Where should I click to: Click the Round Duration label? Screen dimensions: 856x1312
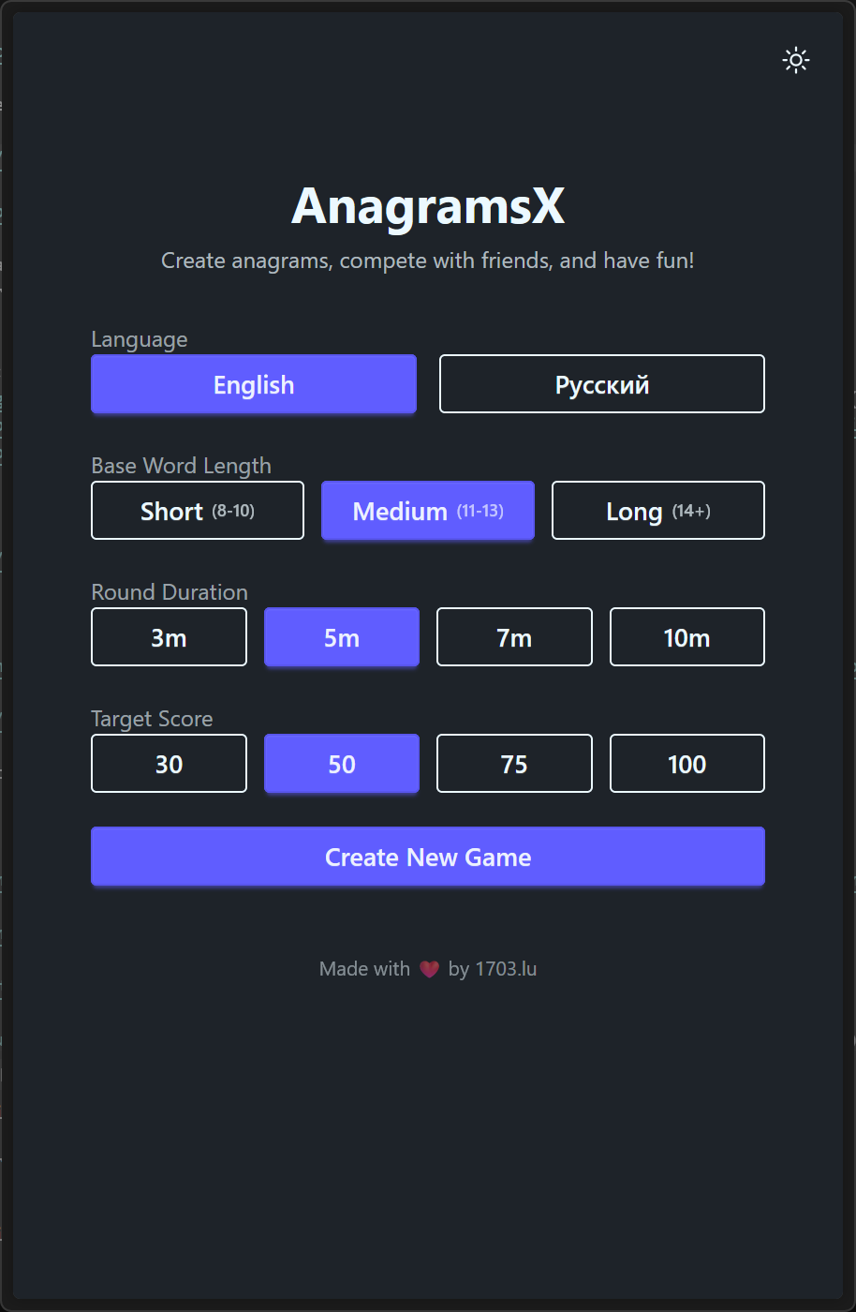170,592
